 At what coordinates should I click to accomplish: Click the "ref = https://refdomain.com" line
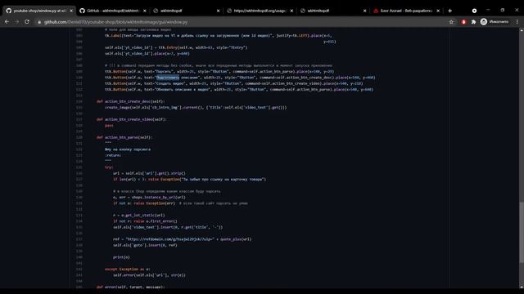point(182,239)
